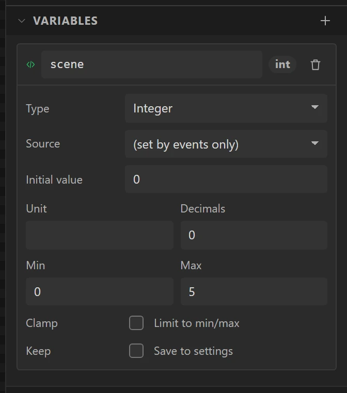Click the Unit label
This screenshot has width=347, height=393.
pos(36,208)
